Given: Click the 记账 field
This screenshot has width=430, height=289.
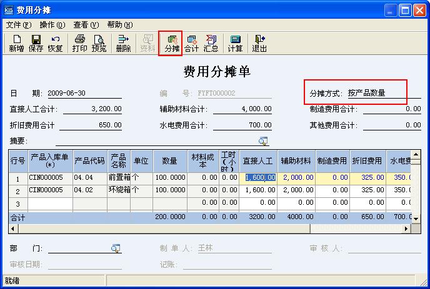Looking at the screenshot, I should [227, 265].
